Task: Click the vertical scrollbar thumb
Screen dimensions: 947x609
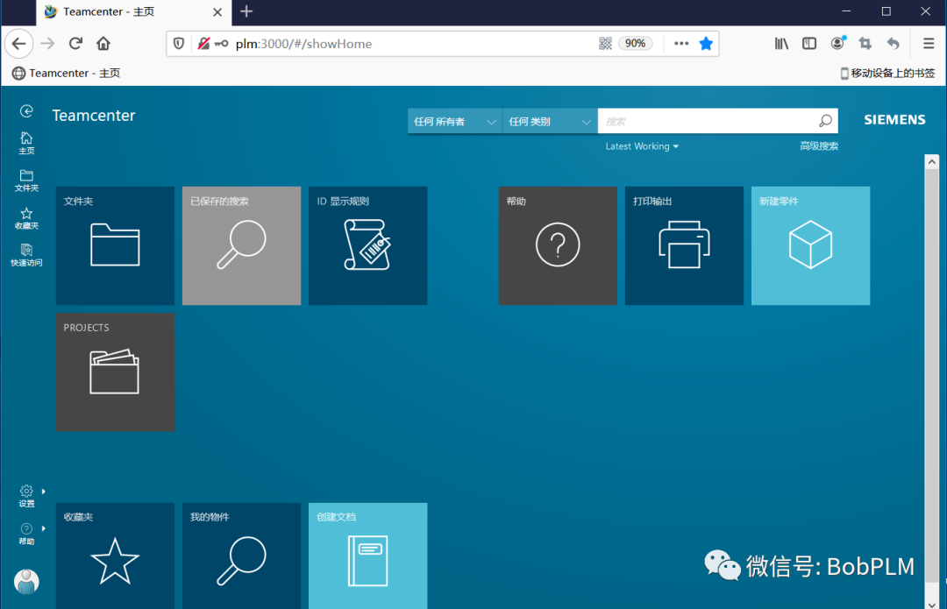Action: click(932, 376)
